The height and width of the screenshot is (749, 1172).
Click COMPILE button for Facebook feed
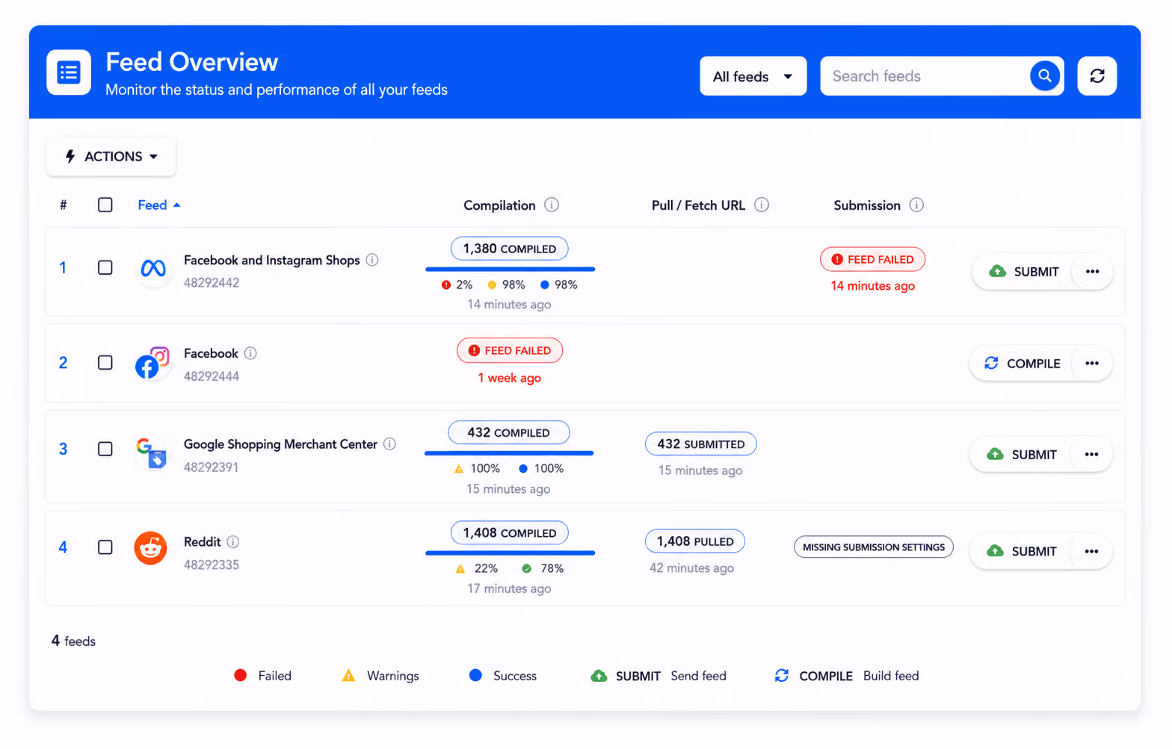click(1022, 363)
